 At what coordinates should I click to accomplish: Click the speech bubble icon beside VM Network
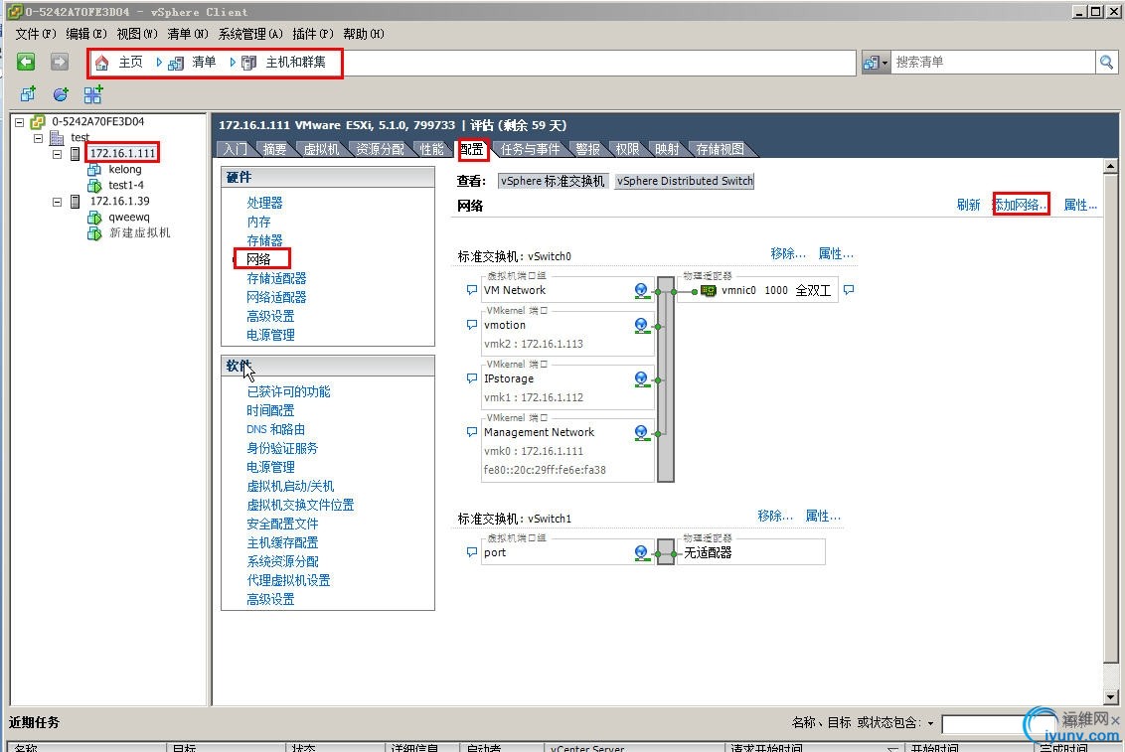click(x=471, y=290)
